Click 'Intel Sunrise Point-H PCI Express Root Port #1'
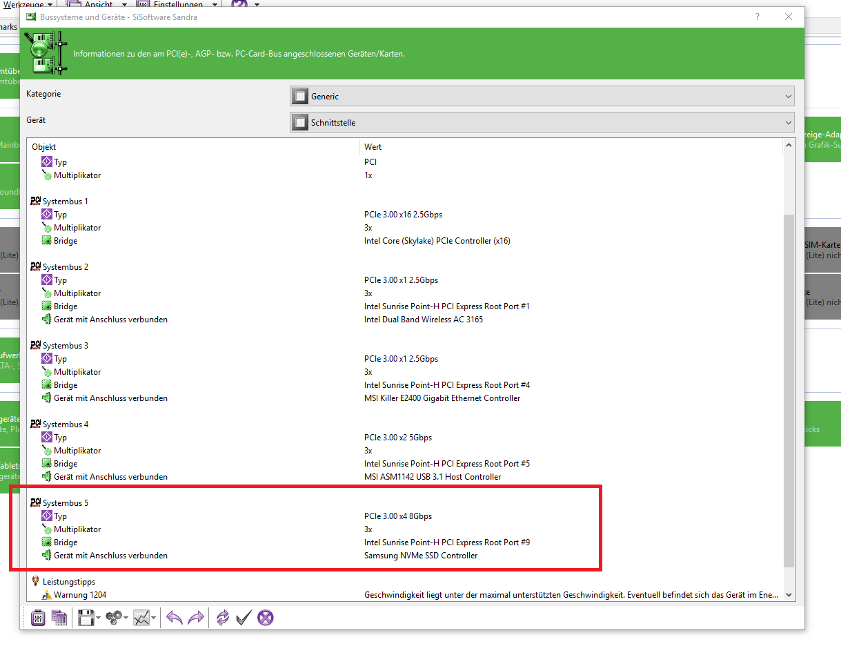841x655 pixels. click(447, 306)
